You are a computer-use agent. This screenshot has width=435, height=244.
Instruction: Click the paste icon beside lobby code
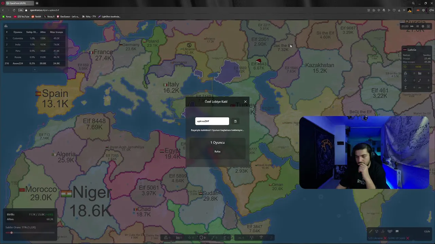(235, 121)
